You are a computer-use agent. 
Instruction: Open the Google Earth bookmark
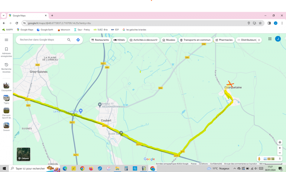tap(45, 30)
